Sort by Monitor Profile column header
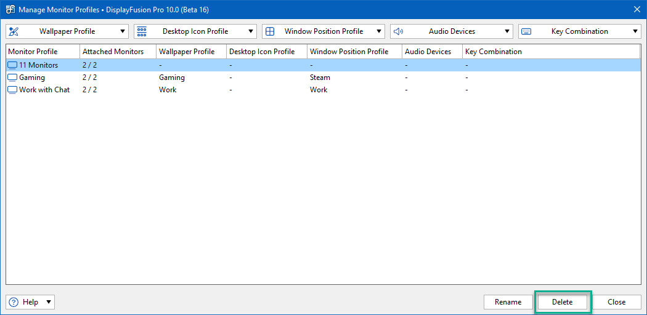Viewport: 647px width, 315px height. point(43,52)
